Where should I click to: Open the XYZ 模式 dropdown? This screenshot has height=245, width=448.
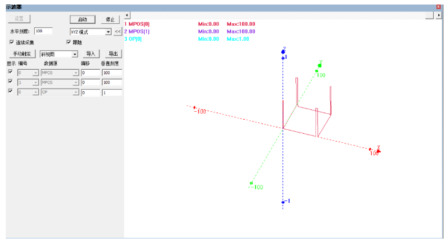pyautogui.click(x=91, y=32)
